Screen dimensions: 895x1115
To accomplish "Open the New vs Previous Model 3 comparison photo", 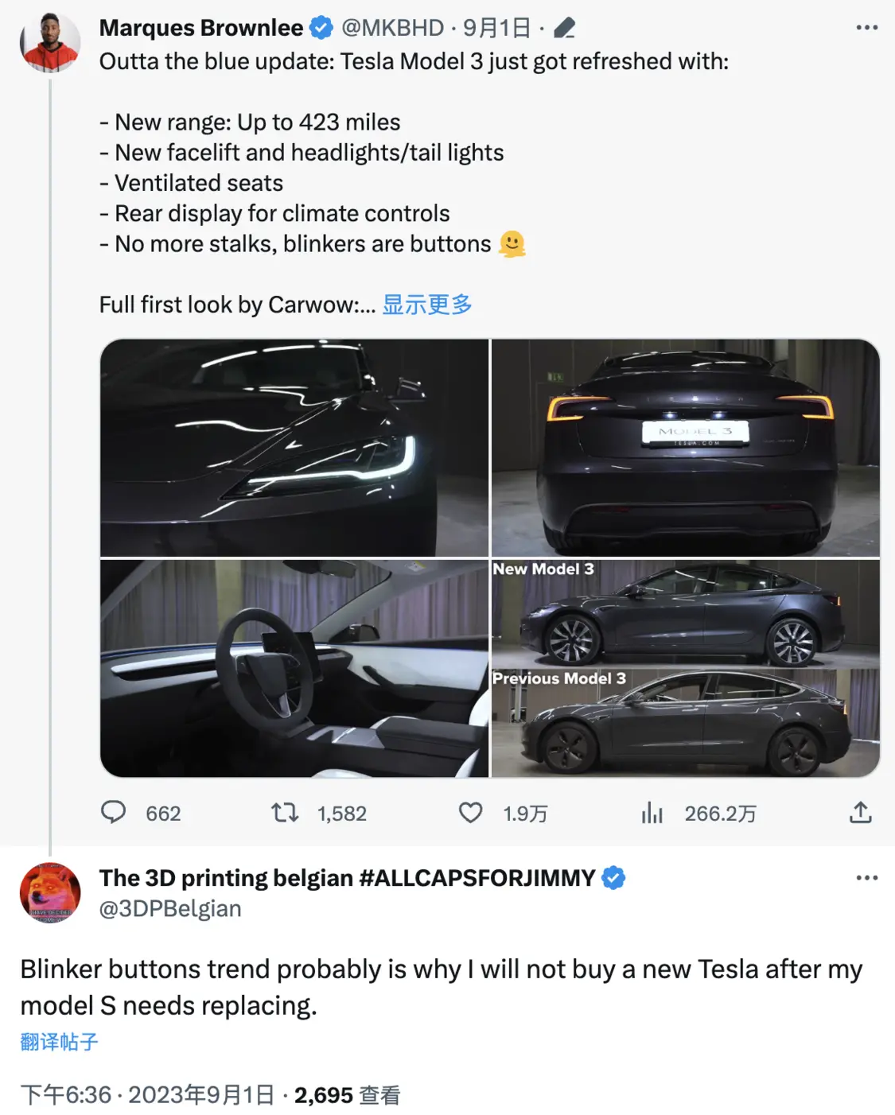I will coord(685,668).
